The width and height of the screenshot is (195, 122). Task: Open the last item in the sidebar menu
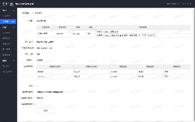click(7, 72)
